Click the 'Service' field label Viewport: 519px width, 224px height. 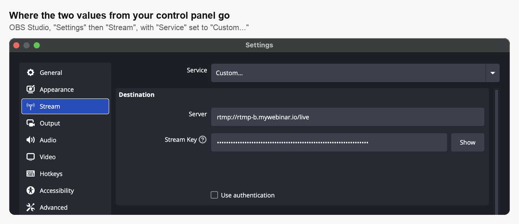pos(197,70)
